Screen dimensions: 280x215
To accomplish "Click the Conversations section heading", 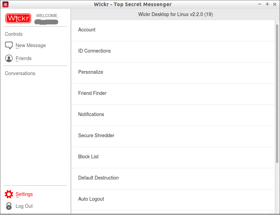I will coord(20,73).
